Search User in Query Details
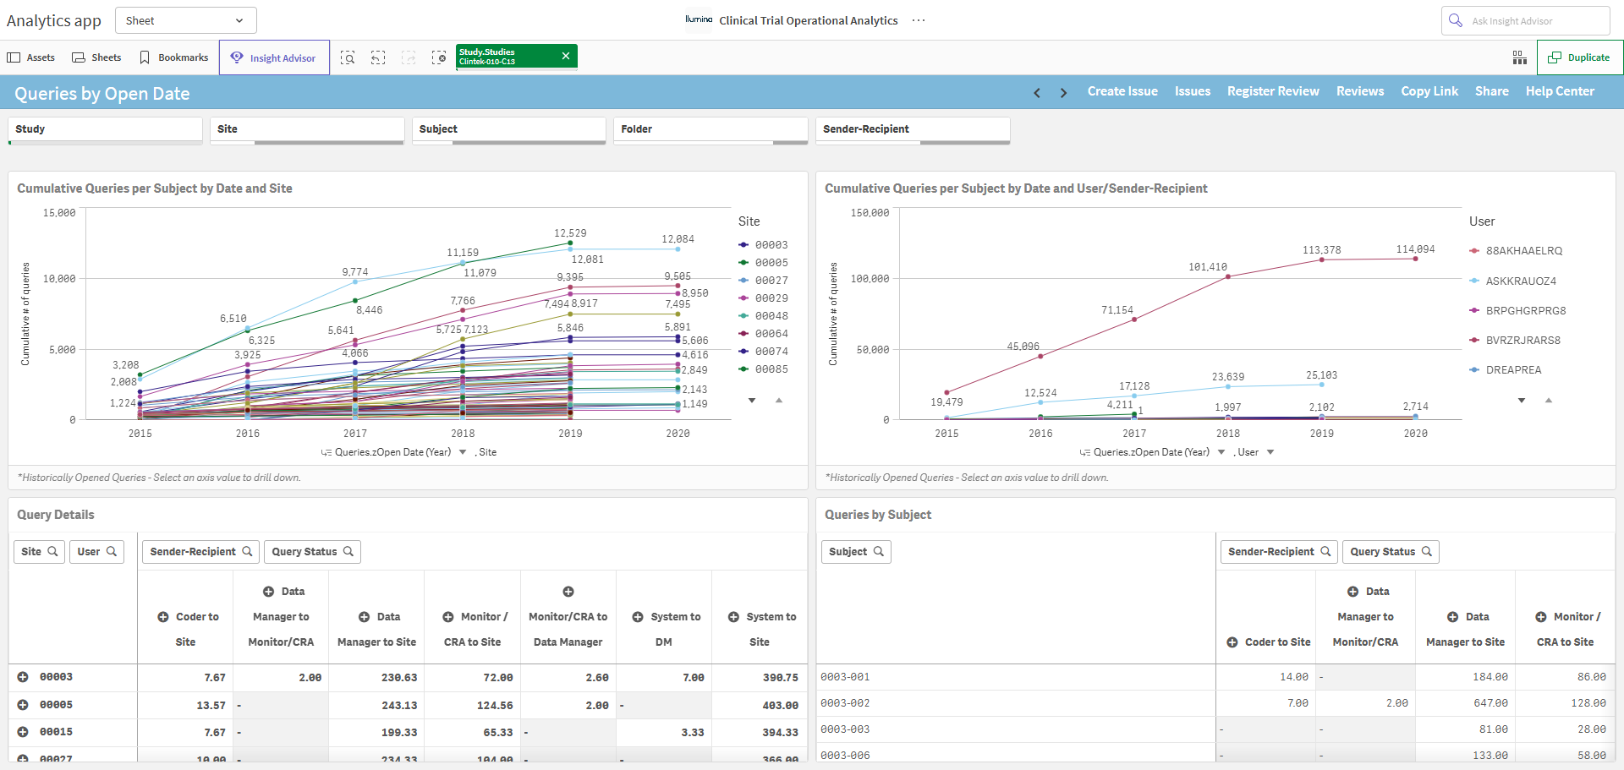This screenshot has width=1624, height=770. [x=97, y=552]
